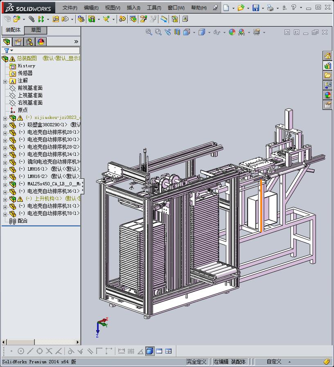Open the Appearances color wheel task pane icon
Image resolution: width=334 pixels, height=367 pixels.
point(328,95)
